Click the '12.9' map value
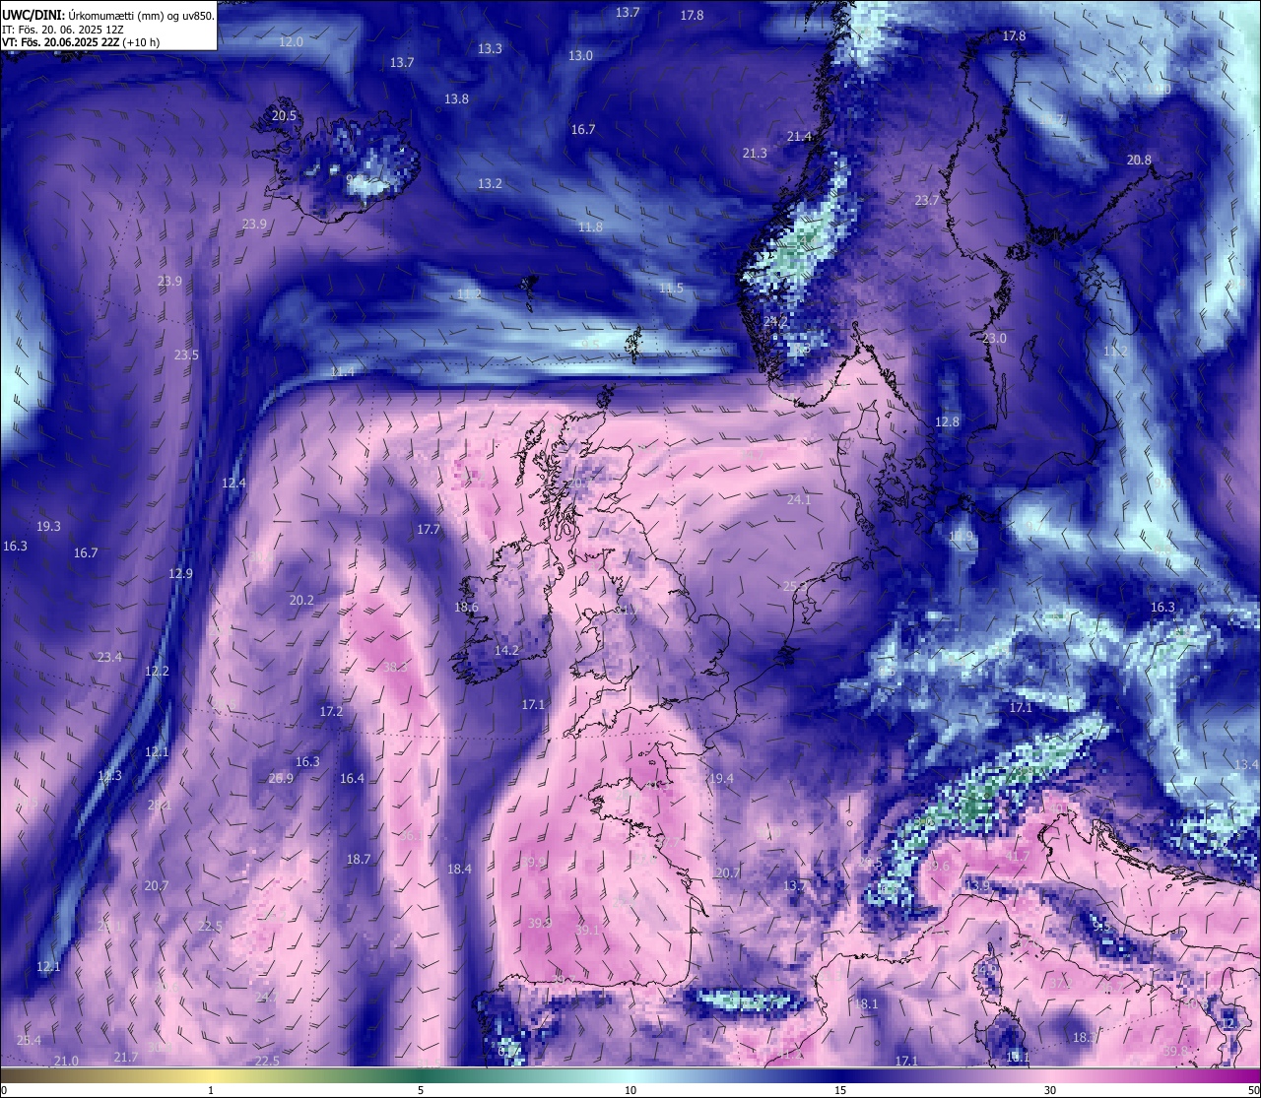The height and width of the screenshot is (1098, 1261). tap(180, 573)
